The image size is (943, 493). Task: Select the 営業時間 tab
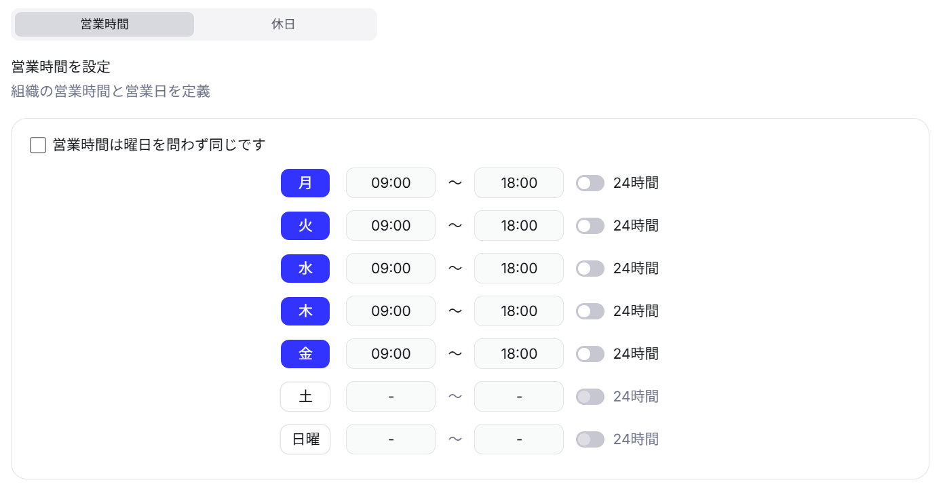[x=103, y=24]
